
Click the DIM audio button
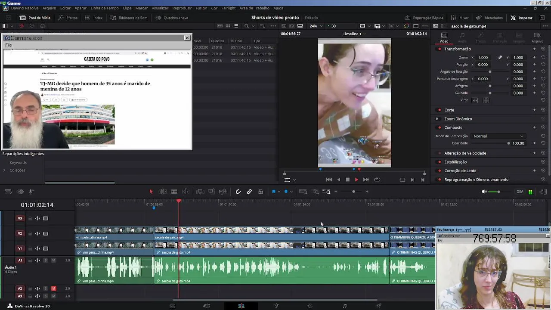coord(520,192)
